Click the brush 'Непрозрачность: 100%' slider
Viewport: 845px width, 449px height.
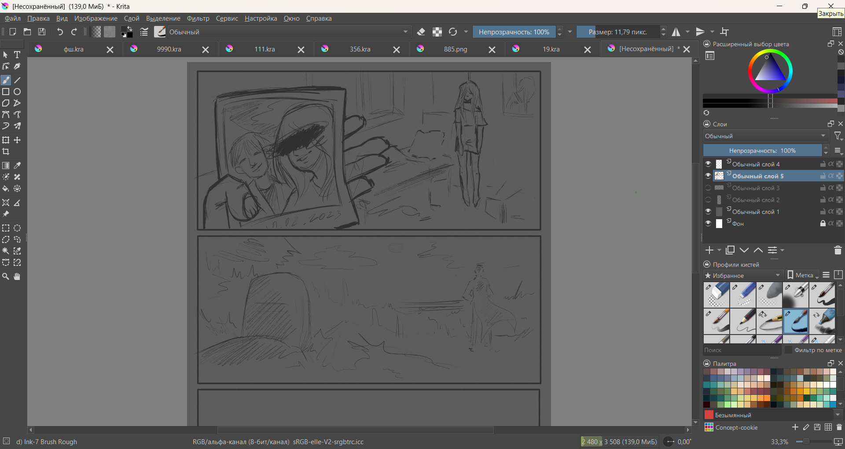point(514,32)
